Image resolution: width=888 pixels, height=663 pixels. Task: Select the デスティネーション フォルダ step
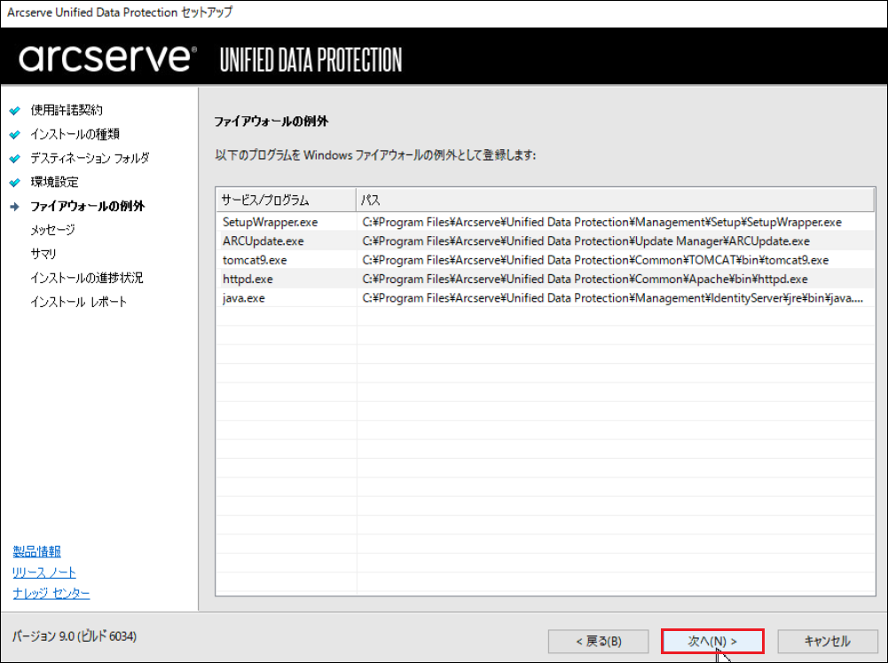(x=90, y=158)
